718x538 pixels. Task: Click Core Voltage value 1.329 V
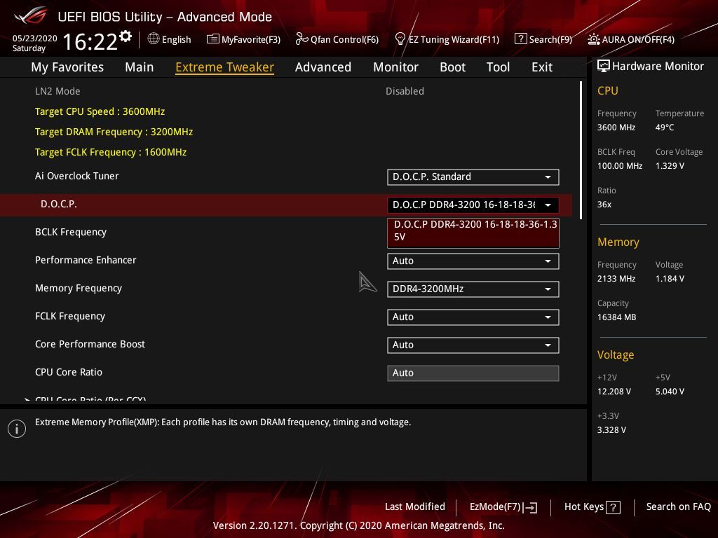[x=670, y=166]
